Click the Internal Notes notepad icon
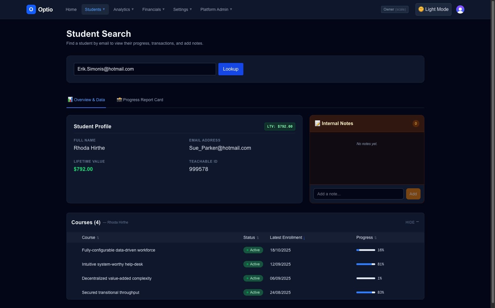The height and width of the screenshot is (308, 495). (x=317, y=124)
